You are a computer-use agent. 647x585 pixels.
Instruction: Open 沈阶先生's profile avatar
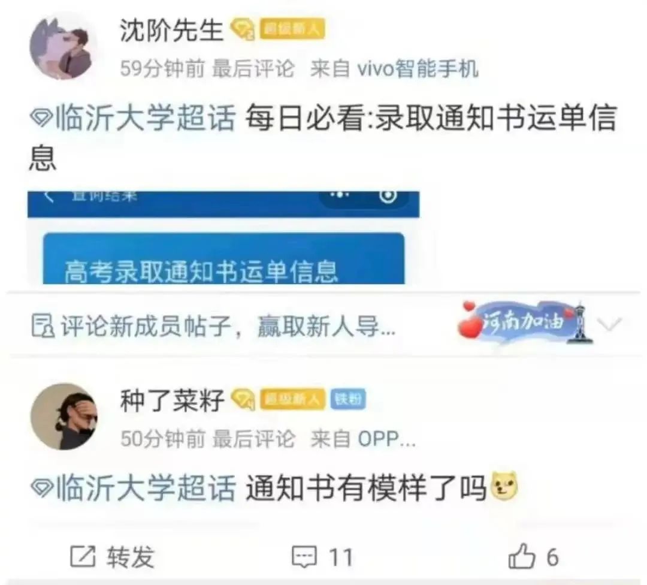[x=62, y=46]
